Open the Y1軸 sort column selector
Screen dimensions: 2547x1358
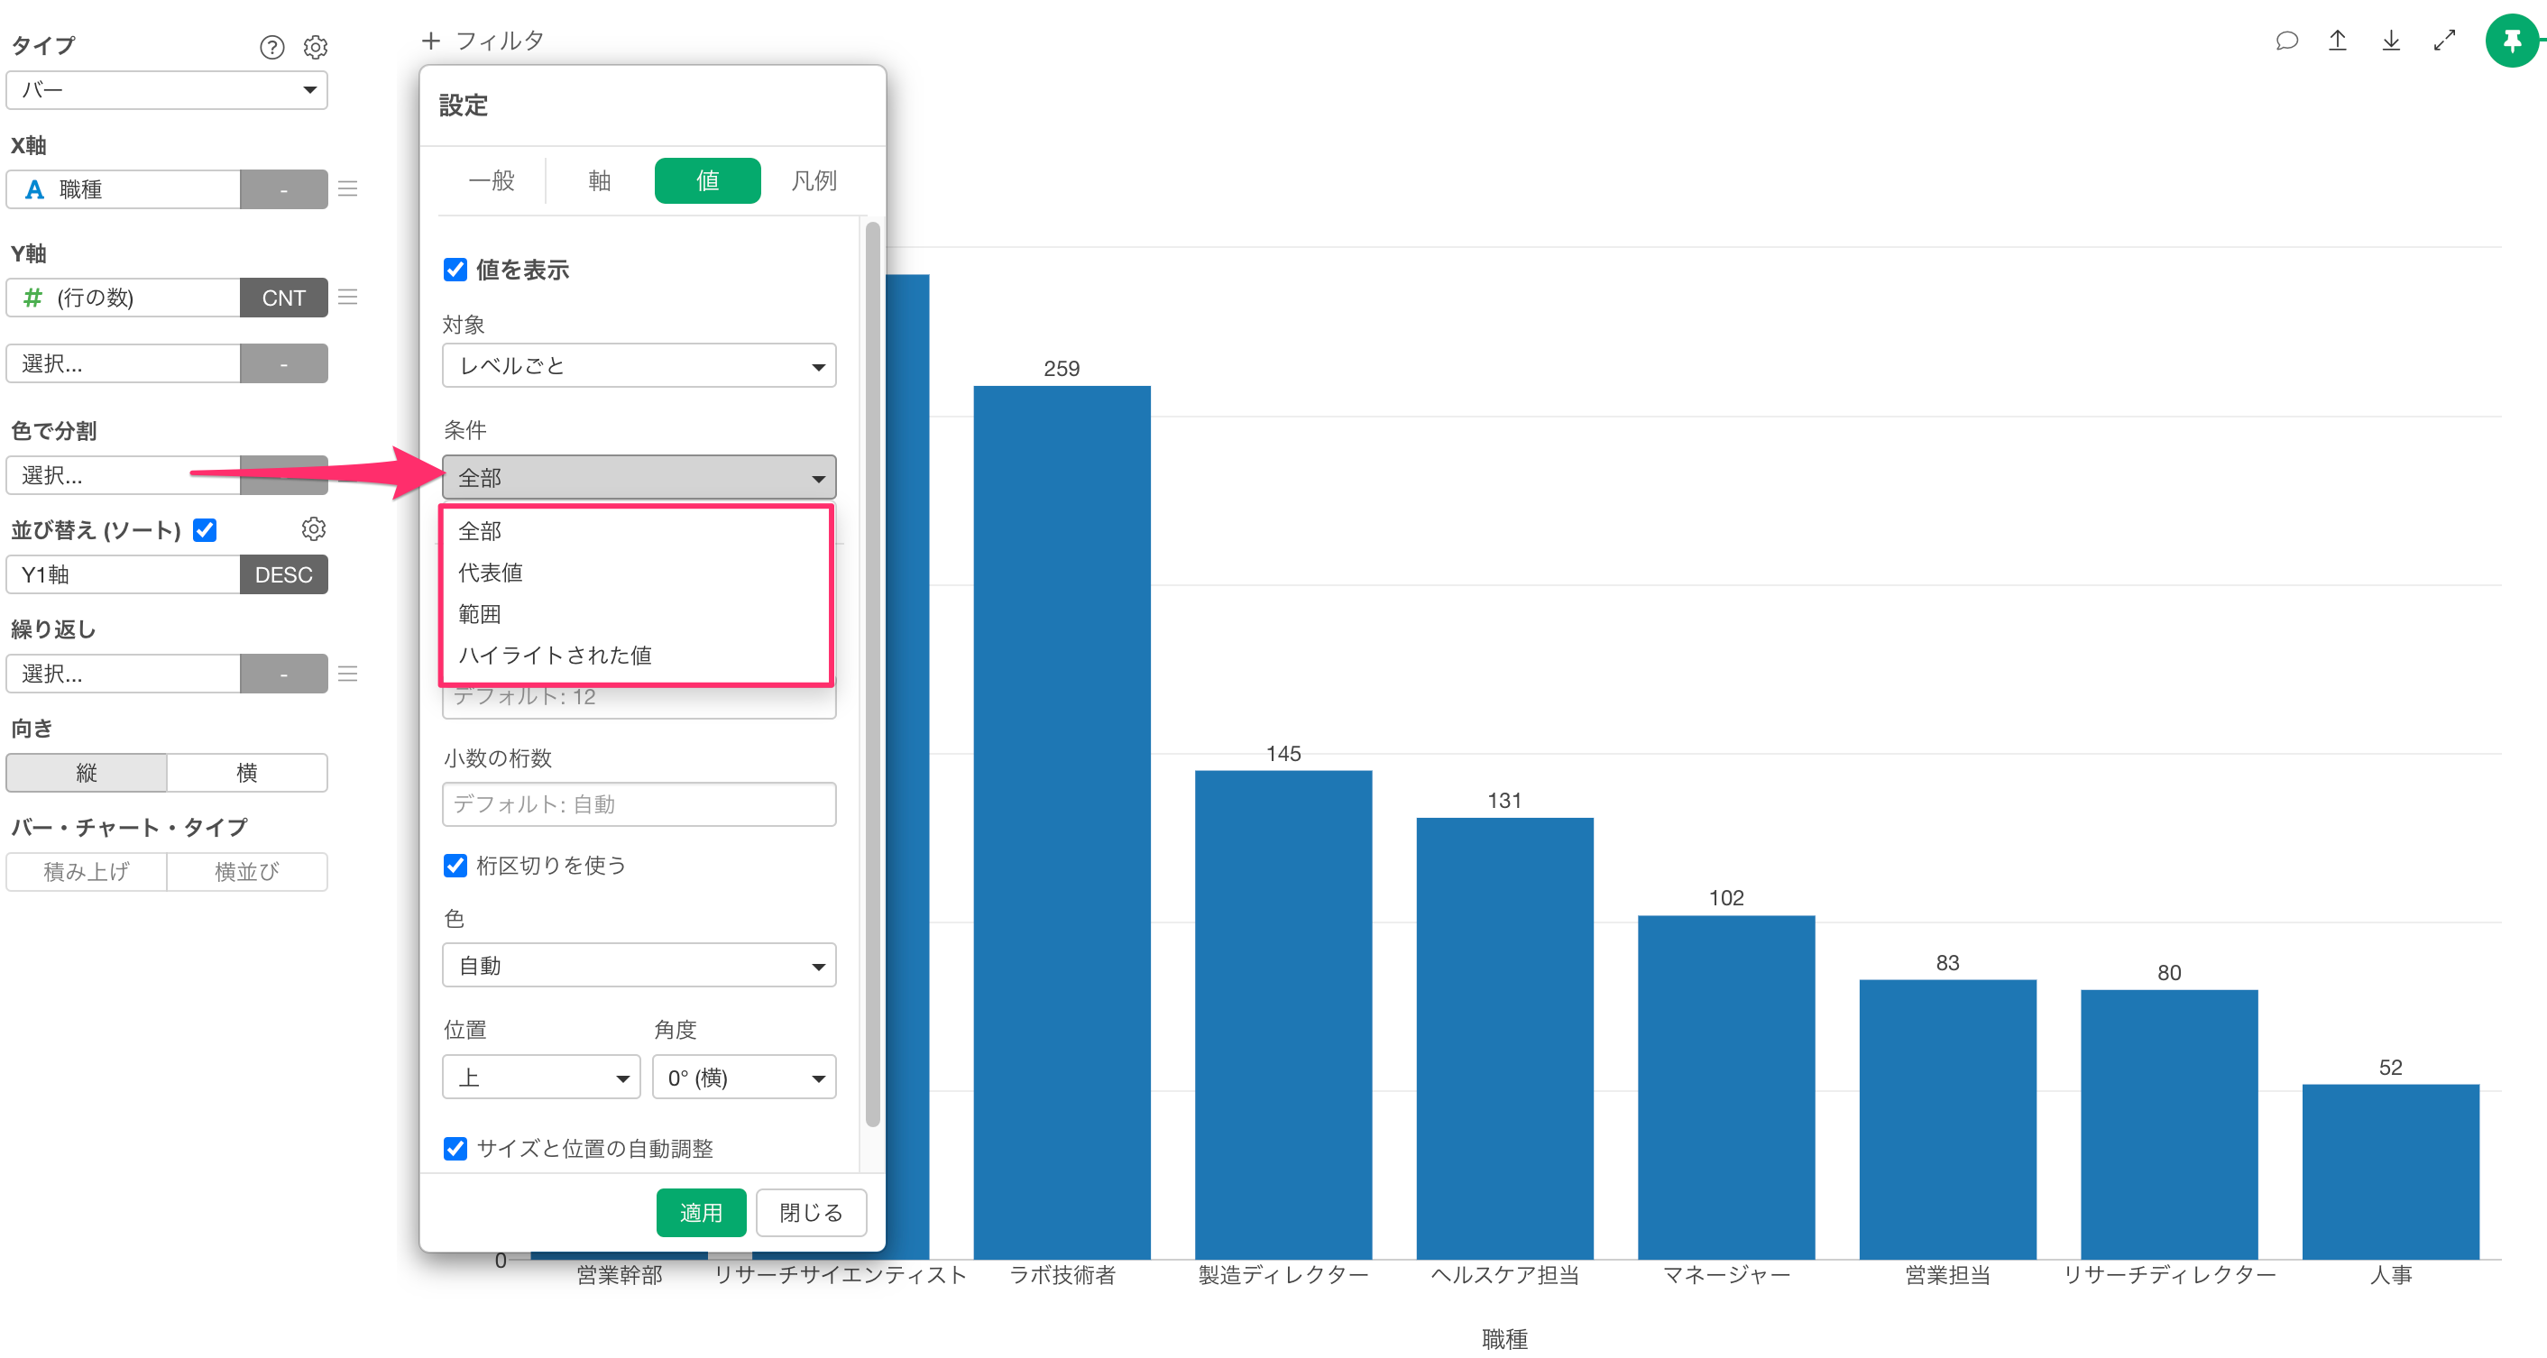[124, 574]
